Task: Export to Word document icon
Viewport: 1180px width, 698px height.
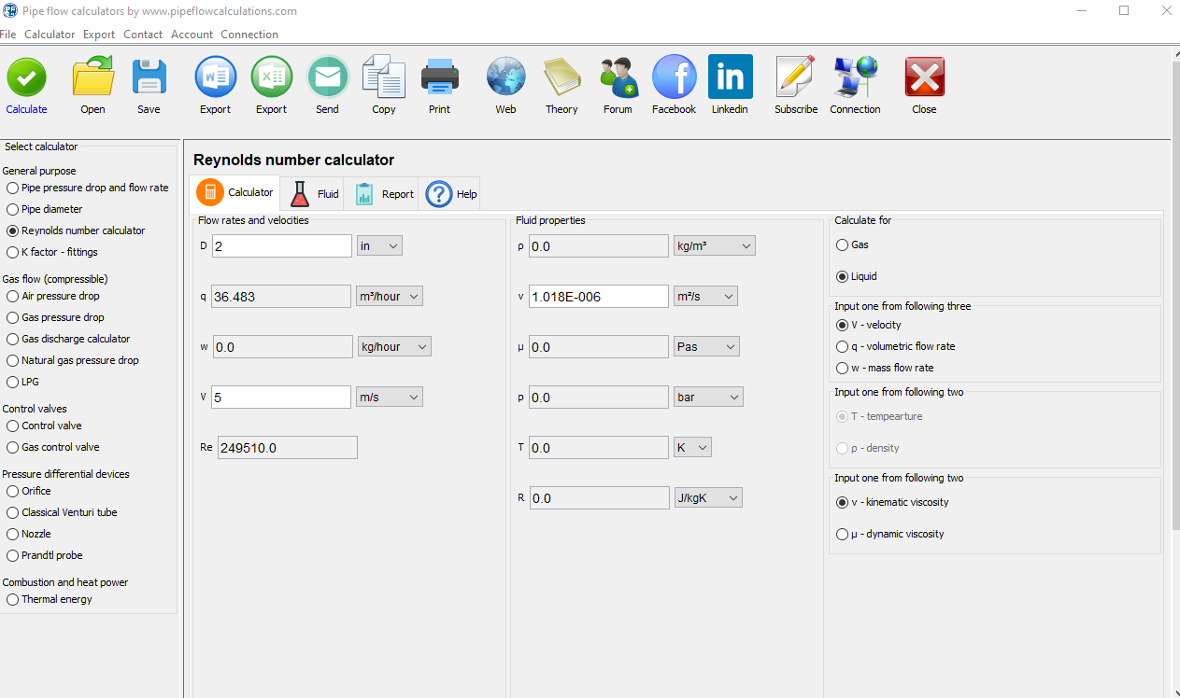Action: (x=215, y=78)
